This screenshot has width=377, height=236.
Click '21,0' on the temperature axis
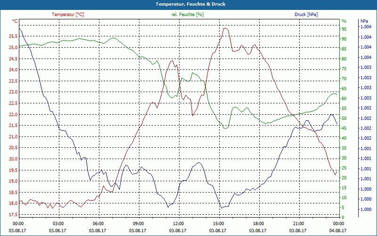click(13, 136)
